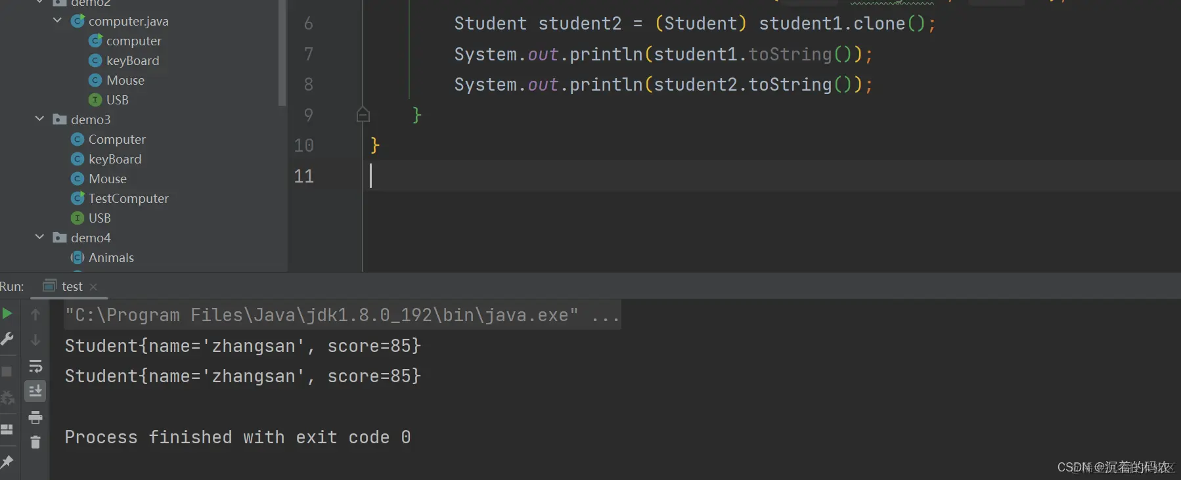Viewport: 1181px width, 480px height.
Task: Click down-arrow to next stack frame
Action: pyautogui.click(x=35, y=340)
